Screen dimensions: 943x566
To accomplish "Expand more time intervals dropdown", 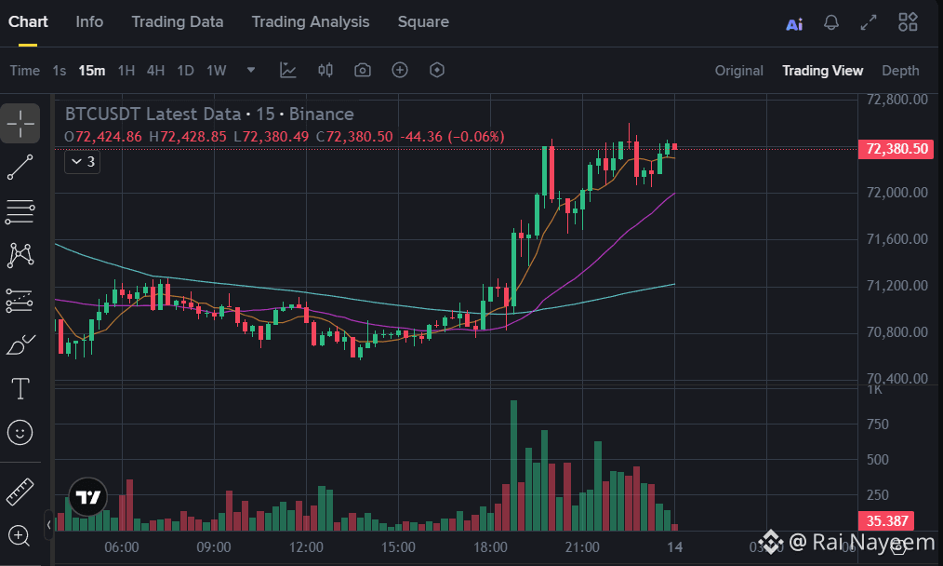I will click(x=251, y=70).
